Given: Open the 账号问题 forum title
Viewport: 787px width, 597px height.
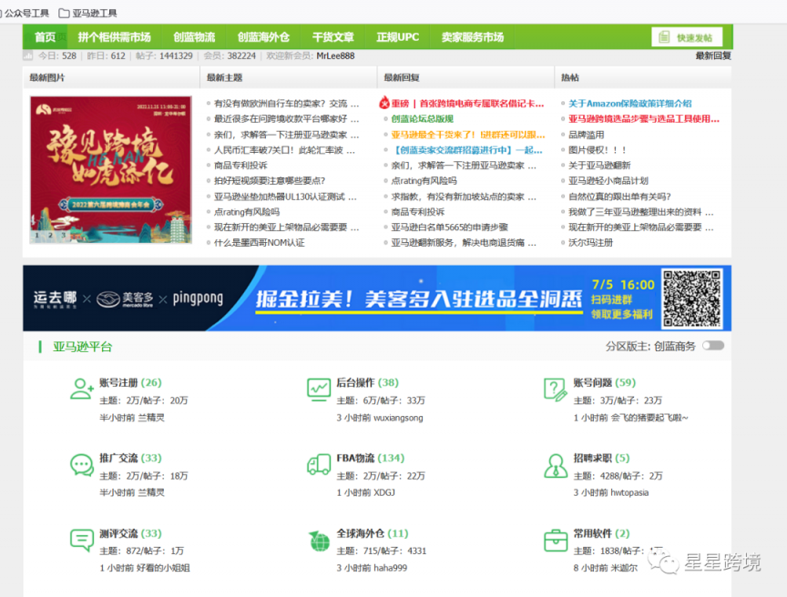Looking at the screenshot, I should (x=592, y=382).
